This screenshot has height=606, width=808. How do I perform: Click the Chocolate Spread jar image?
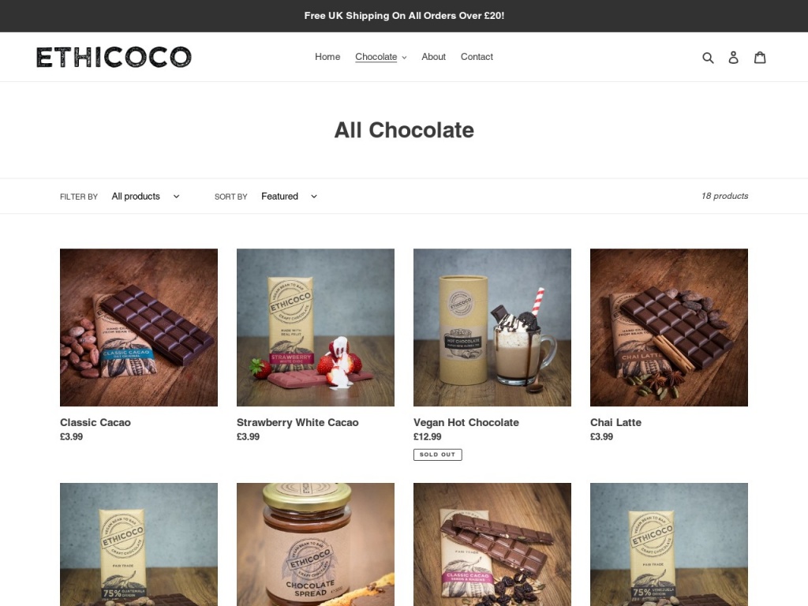pyautogui.click(x=316, y=544)
